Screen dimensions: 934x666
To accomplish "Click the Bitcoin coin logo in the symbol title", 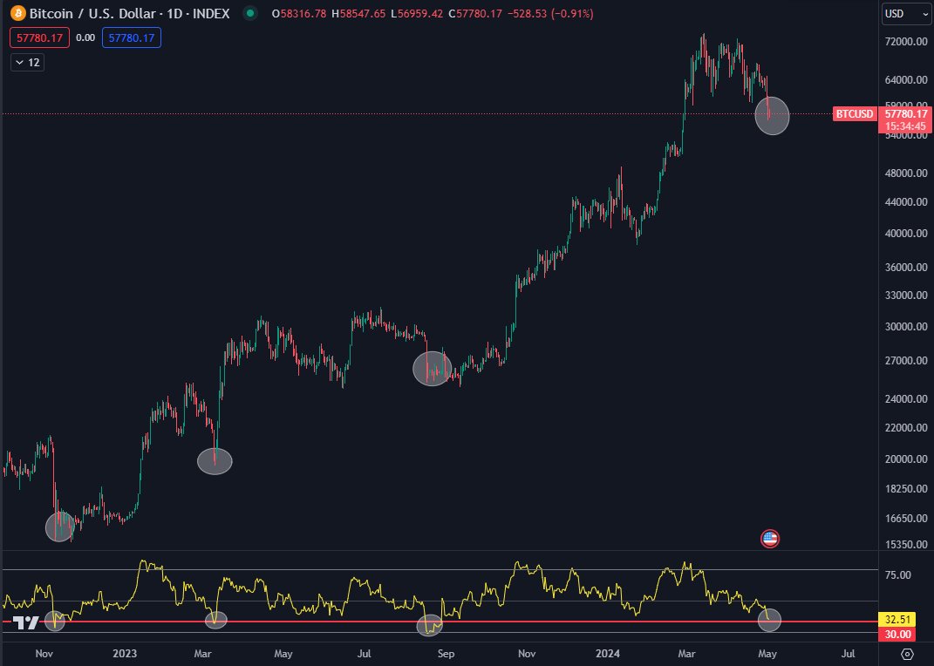I will point(17,14).
